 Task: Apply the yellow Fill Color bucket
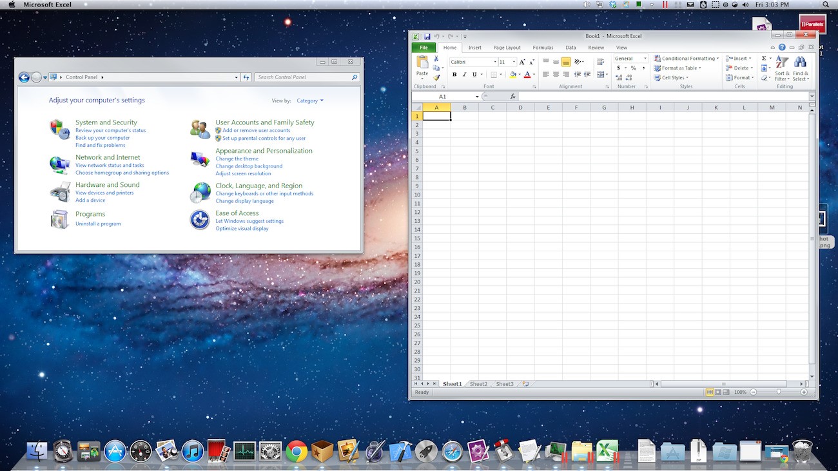(x=512, y=75)
